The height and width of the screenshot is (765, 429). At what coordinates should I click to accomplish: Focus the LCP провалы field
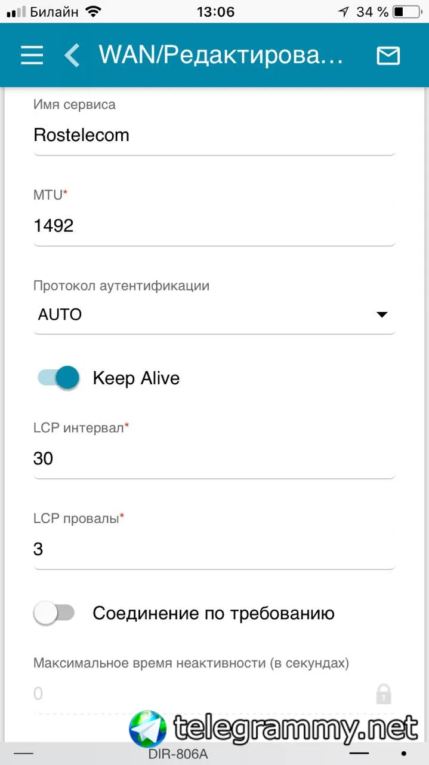point(214,549)
